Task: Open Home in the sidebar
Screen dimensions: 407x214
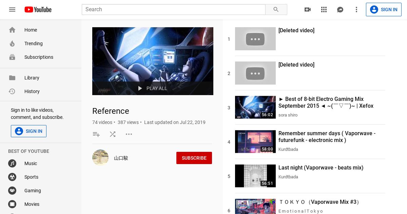Action: coord(41,30)
